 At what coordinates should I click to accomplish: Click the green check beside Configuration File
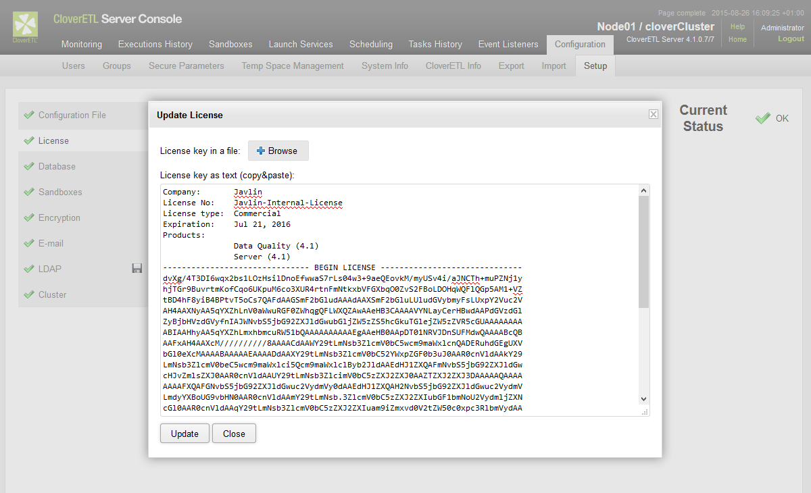28,115
